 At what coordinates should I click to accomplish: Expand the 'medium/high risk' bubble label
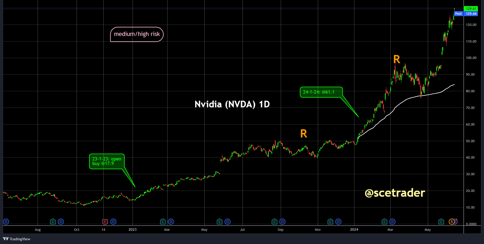[137, 34]
